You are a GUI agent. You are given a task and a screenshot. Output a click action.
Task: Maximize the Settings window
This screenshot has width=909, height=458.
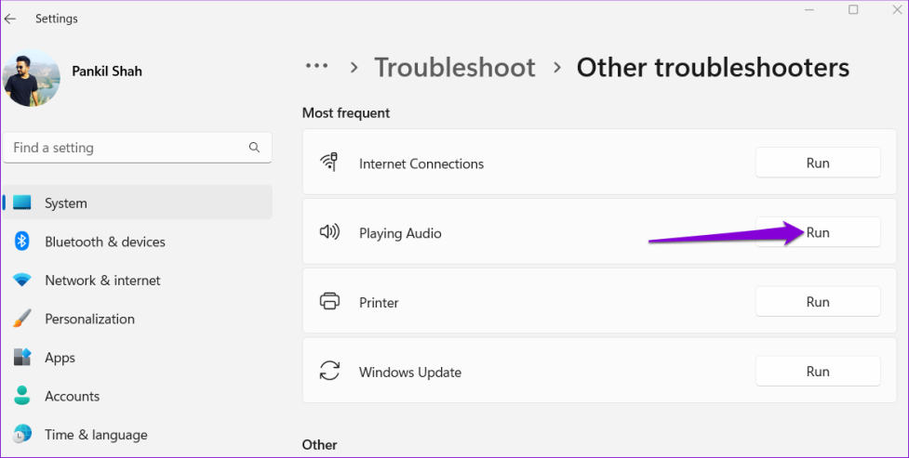tap(853, 10)
